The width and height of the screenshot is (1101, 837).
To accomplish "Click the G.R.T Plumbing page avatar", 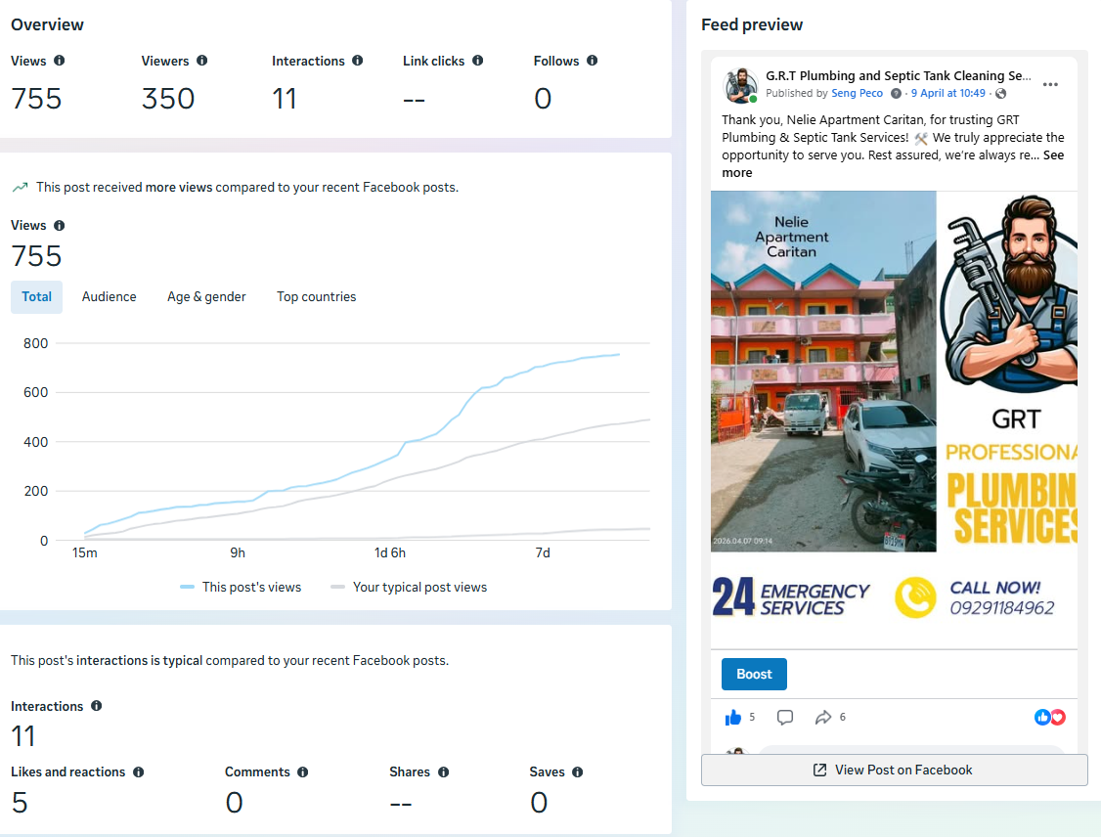I will [740, 85].
